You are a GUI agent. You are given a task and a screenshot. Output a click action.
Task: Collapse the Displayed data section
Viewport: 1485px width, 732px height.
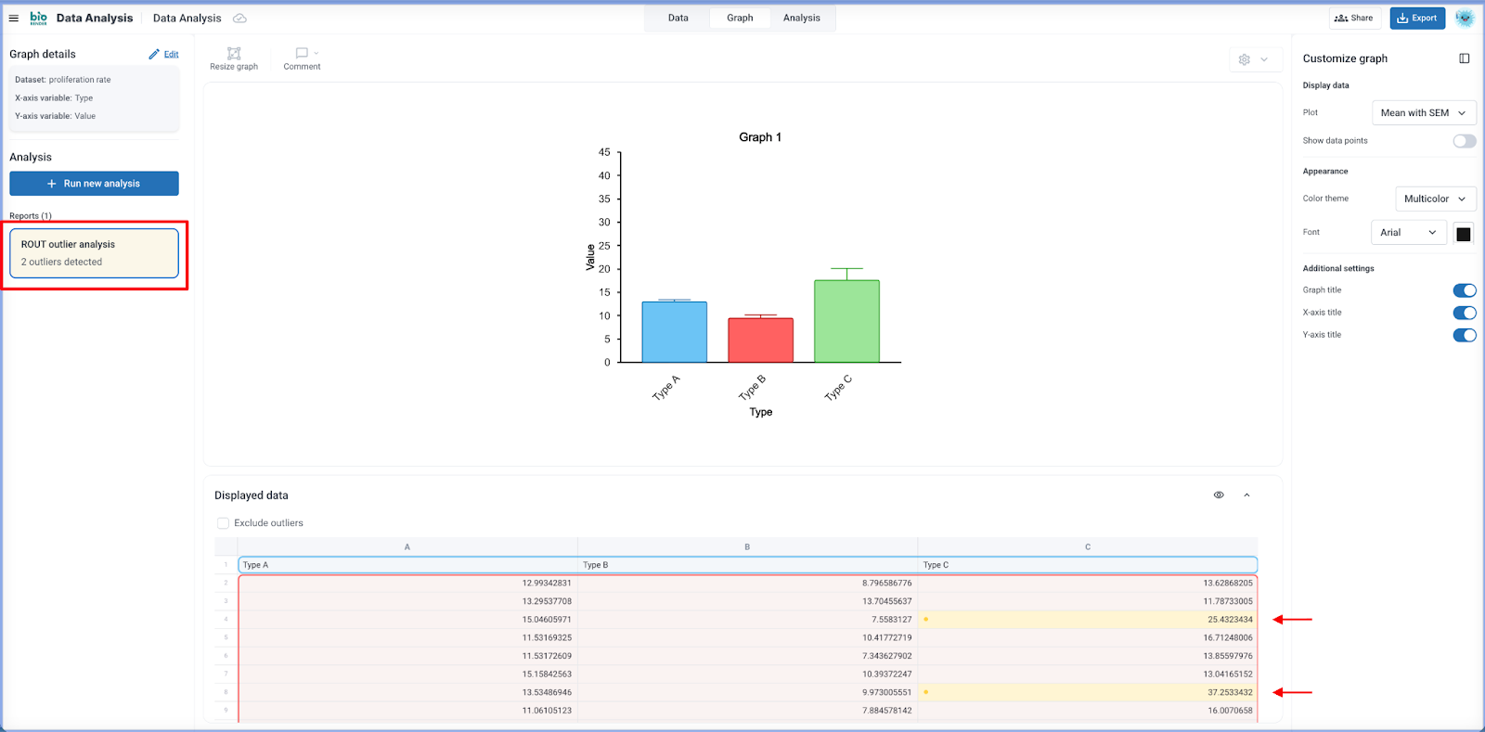(x=1246, y=495)
